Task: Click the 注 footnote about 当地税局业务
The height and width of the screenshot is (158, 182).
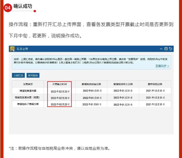Action: click(x=59, y=148)
